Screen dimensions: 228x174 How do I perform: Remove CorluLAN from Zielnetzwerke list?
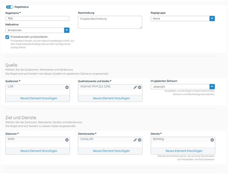coord(140,140)
